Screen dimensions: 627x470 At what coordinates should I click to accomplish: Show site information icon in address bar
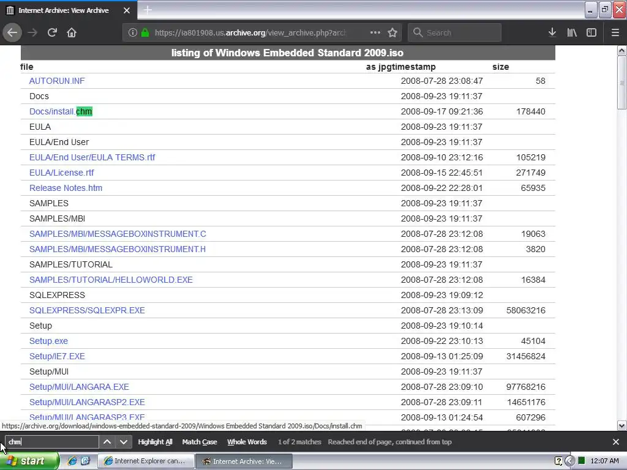tap(133, 32)
